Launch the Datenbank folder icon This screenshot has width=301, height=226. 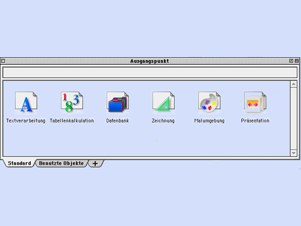(117, 102)
